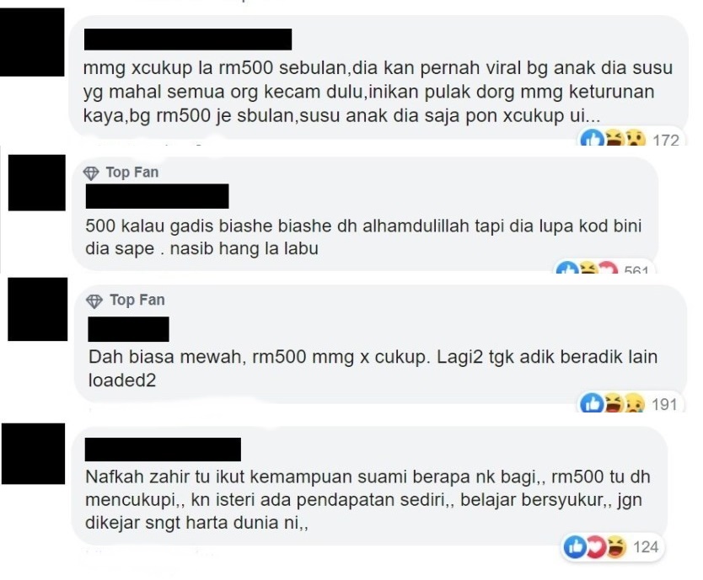Click the 'Top Fan' label on second comment
This screenshot has height=580, width=703.
click(132, 172)
